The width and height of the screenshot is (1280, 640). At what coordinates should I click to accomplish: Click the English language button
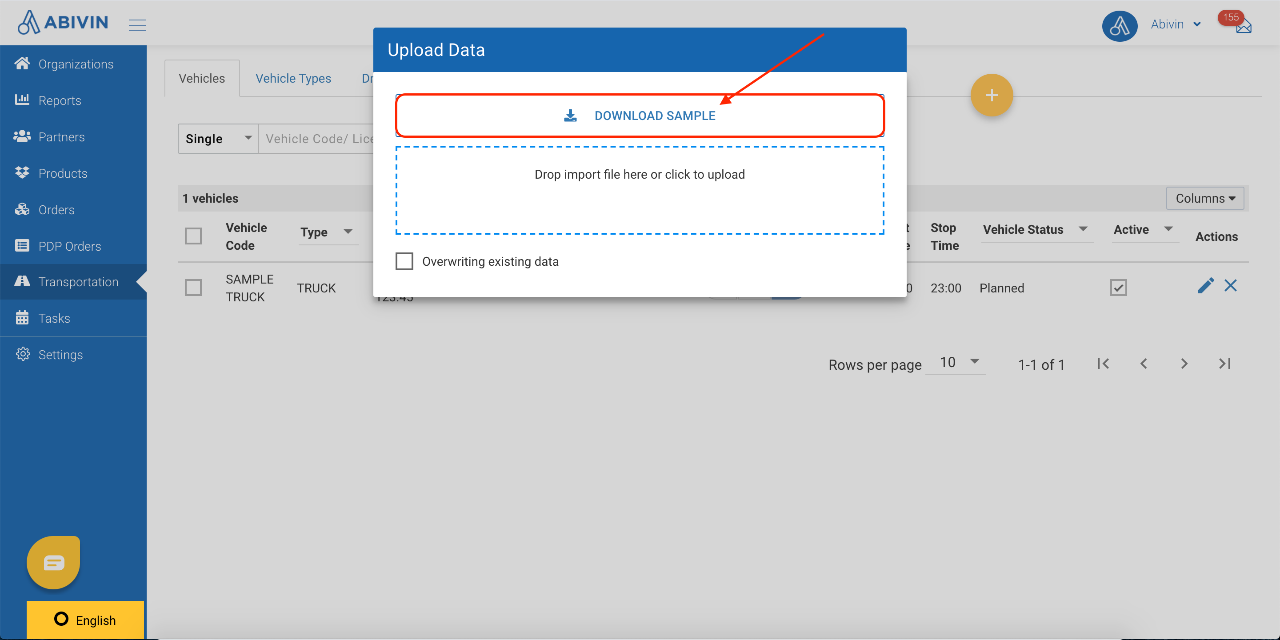coord(85,620)
